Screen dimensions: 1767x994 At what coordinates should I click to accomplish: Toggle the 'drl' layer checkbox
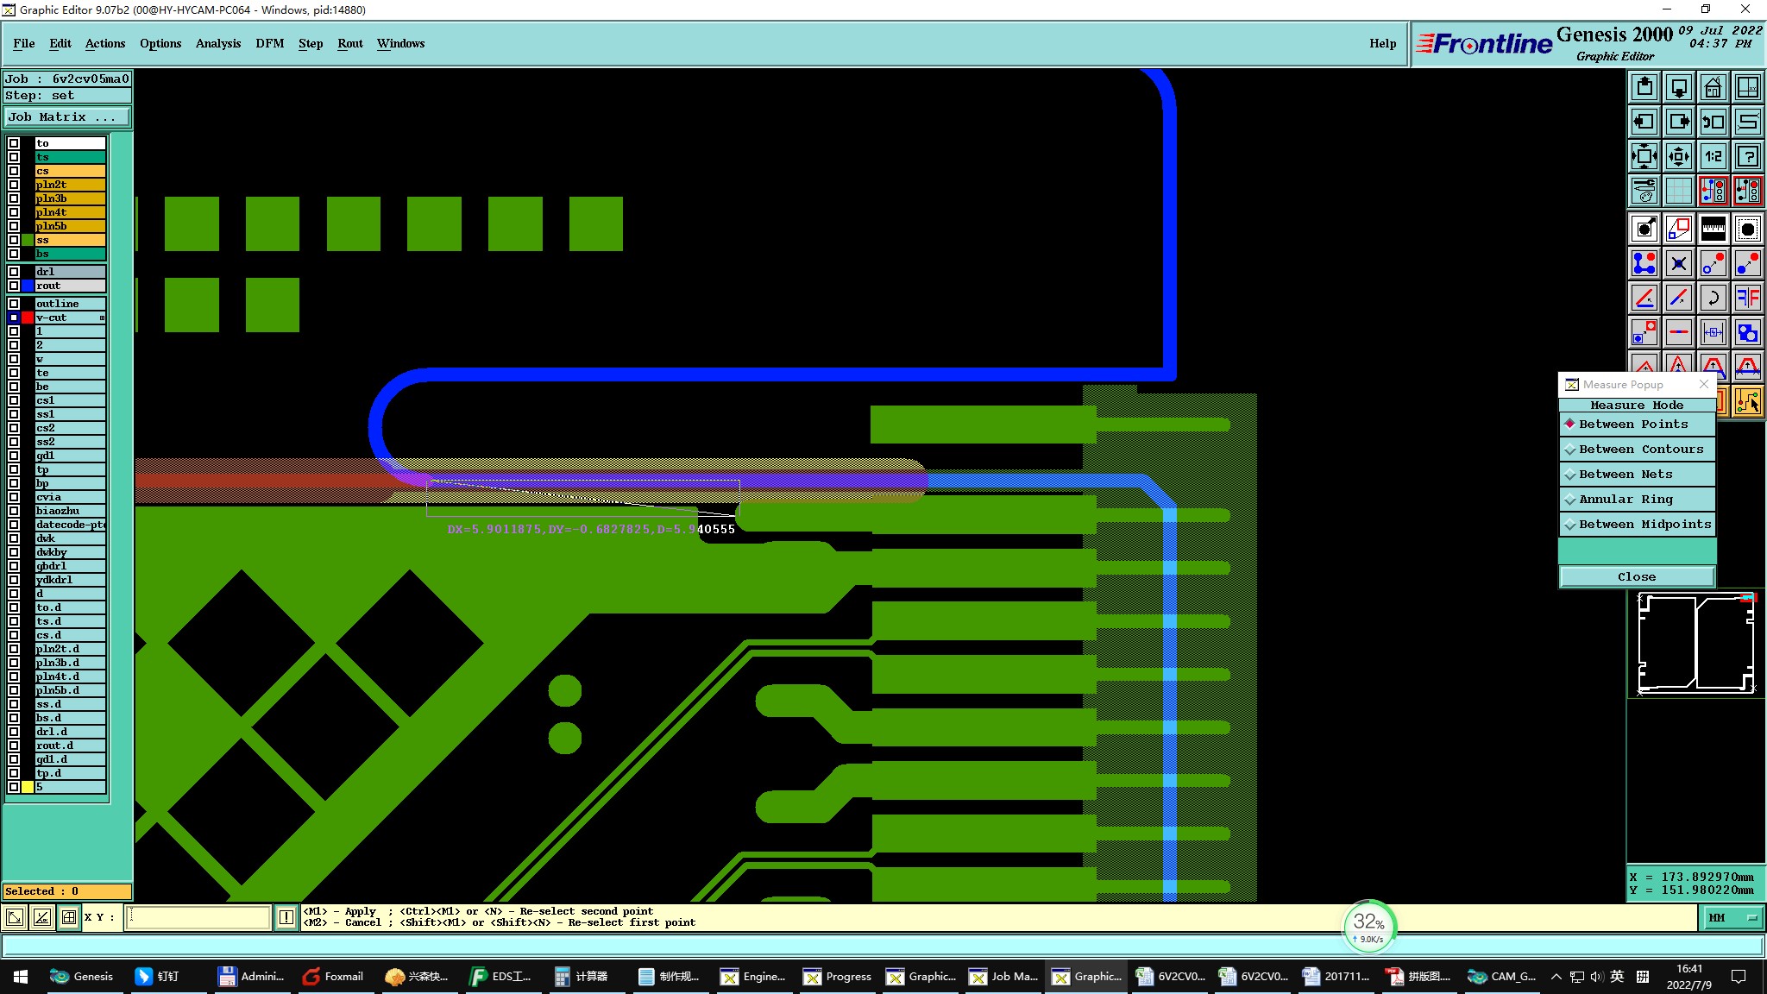[14, 272]
